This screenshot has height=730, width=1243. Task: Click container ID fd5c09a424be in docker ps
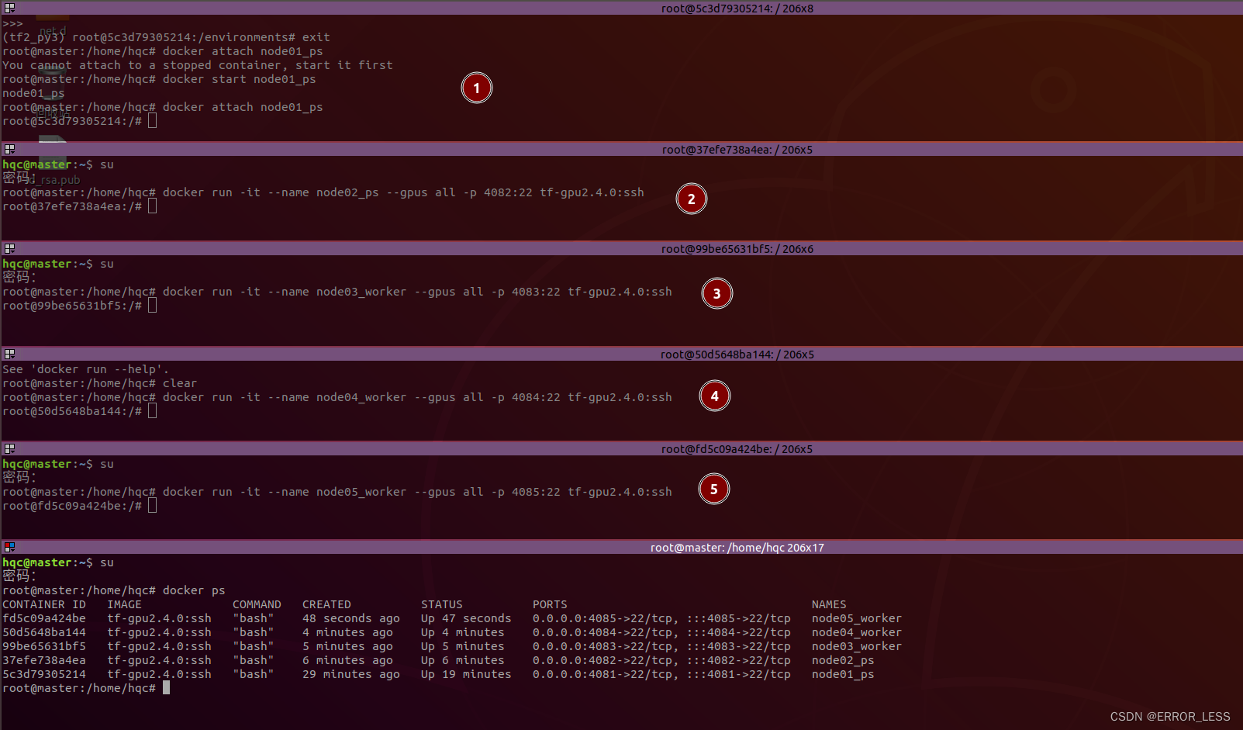[44, 618]
